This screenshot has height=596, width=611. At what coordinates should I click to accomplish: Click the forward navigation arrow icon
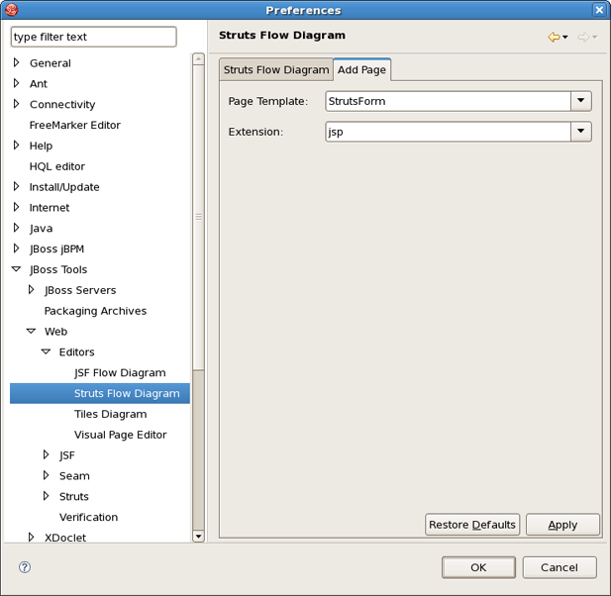click(x=583, y=38)
